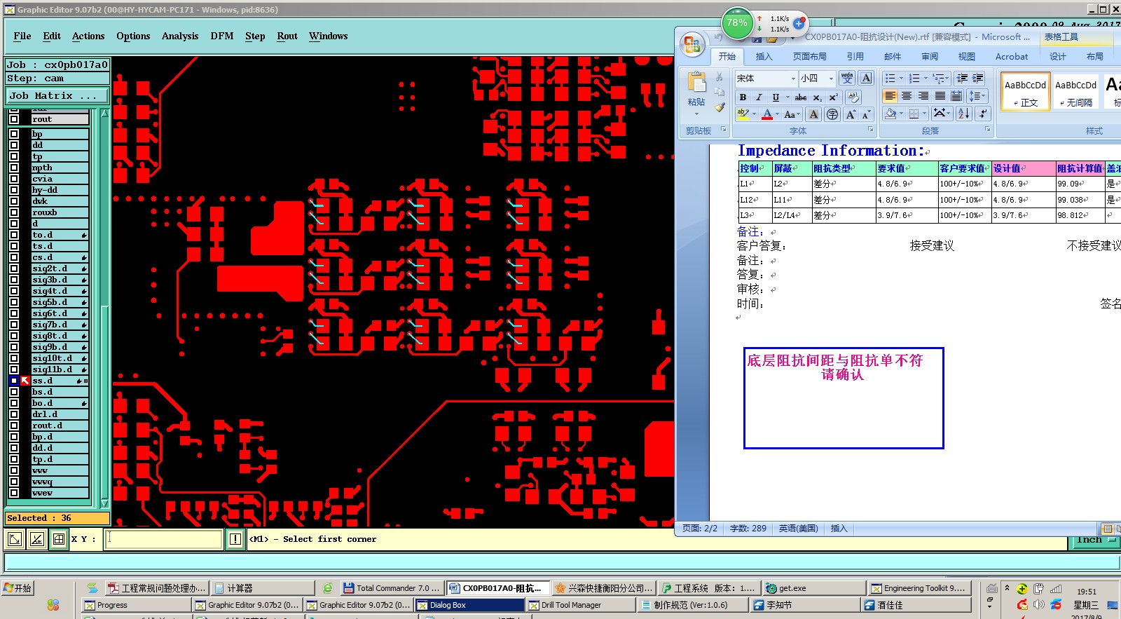Image resolution: width=1121 pixels, height=619 pixels.
Task: Toggle the checkbox for layer bo.d
Action: 14,403
